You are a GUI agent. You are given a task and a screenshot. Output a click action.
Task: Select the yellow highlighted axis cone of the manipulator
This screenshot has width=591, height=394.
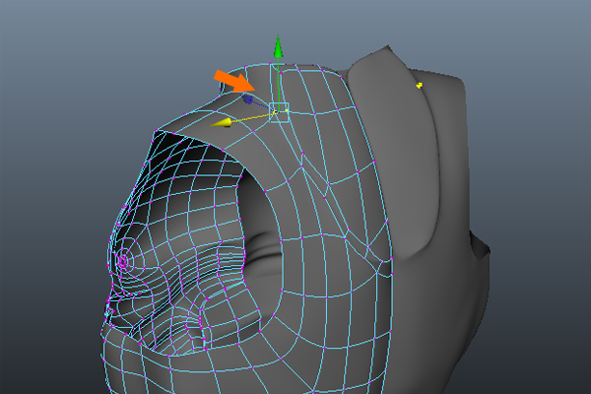click(x=221, y=122)
